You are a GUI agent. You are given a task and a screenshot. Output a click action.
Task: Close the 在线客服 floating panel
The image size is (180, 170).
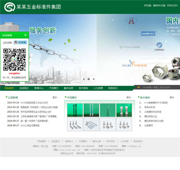(x=25, y=35)
